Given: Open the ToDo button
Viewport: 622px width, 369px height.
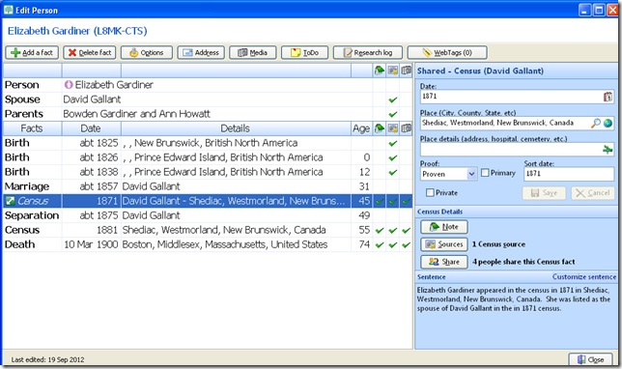Looking at the screenshot, I should (x=304, y=52).
